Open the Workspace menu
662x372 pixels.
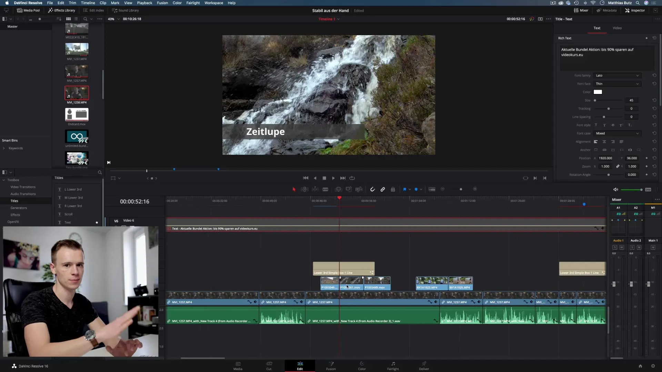click(213, 3)
